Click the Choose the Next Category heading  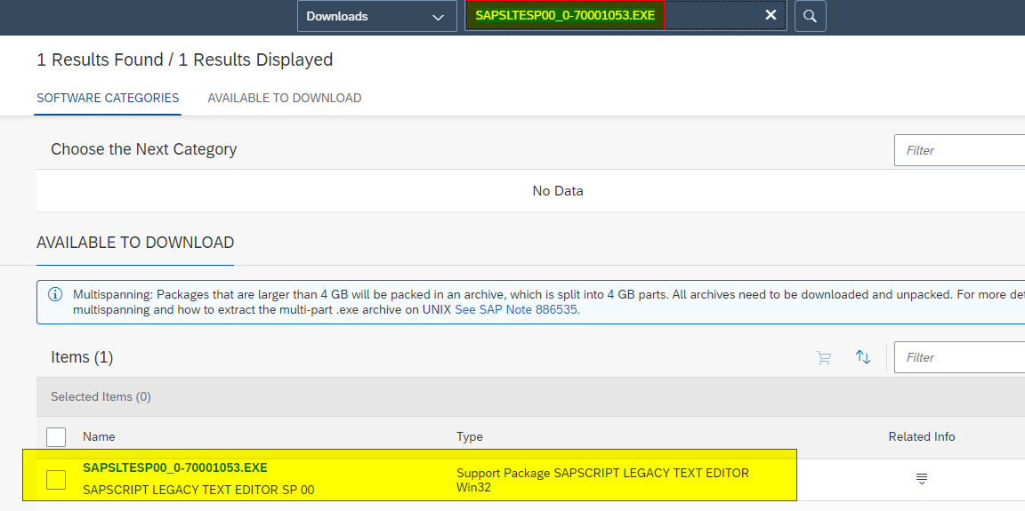pyautogui.click(x=144, y=149)
